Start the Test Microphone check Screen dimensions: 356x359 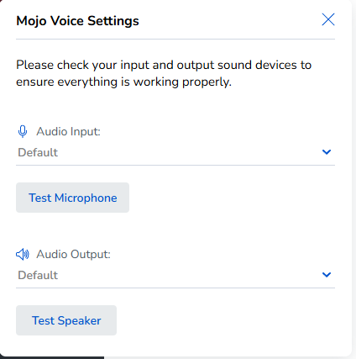(72, 198)
